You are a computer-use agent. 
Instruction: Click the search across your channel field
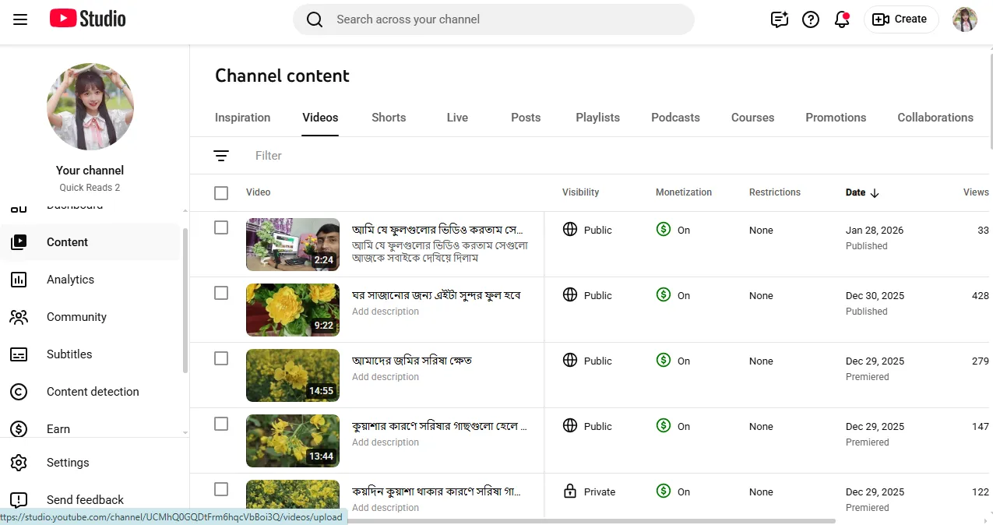pyautogui.click(x=494, y=19)
